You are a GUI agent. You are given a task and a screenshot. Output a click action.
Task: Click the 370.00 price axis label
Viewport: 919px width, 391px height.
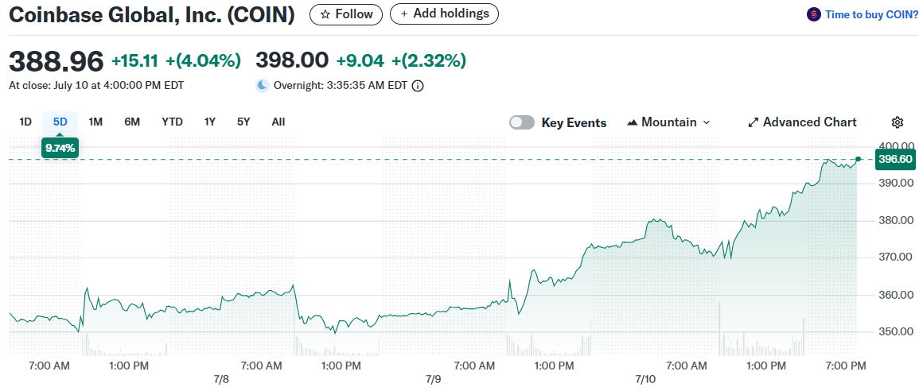click(x=896, y=257)
